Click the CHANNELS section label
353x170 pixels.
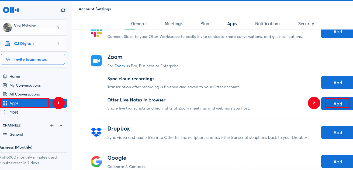tap(12, 125)
